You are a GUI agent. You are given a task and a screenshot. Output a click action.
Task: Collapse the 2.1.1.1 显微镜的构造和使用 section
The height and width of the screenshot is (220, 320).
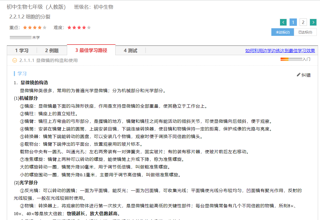(15, 60)
